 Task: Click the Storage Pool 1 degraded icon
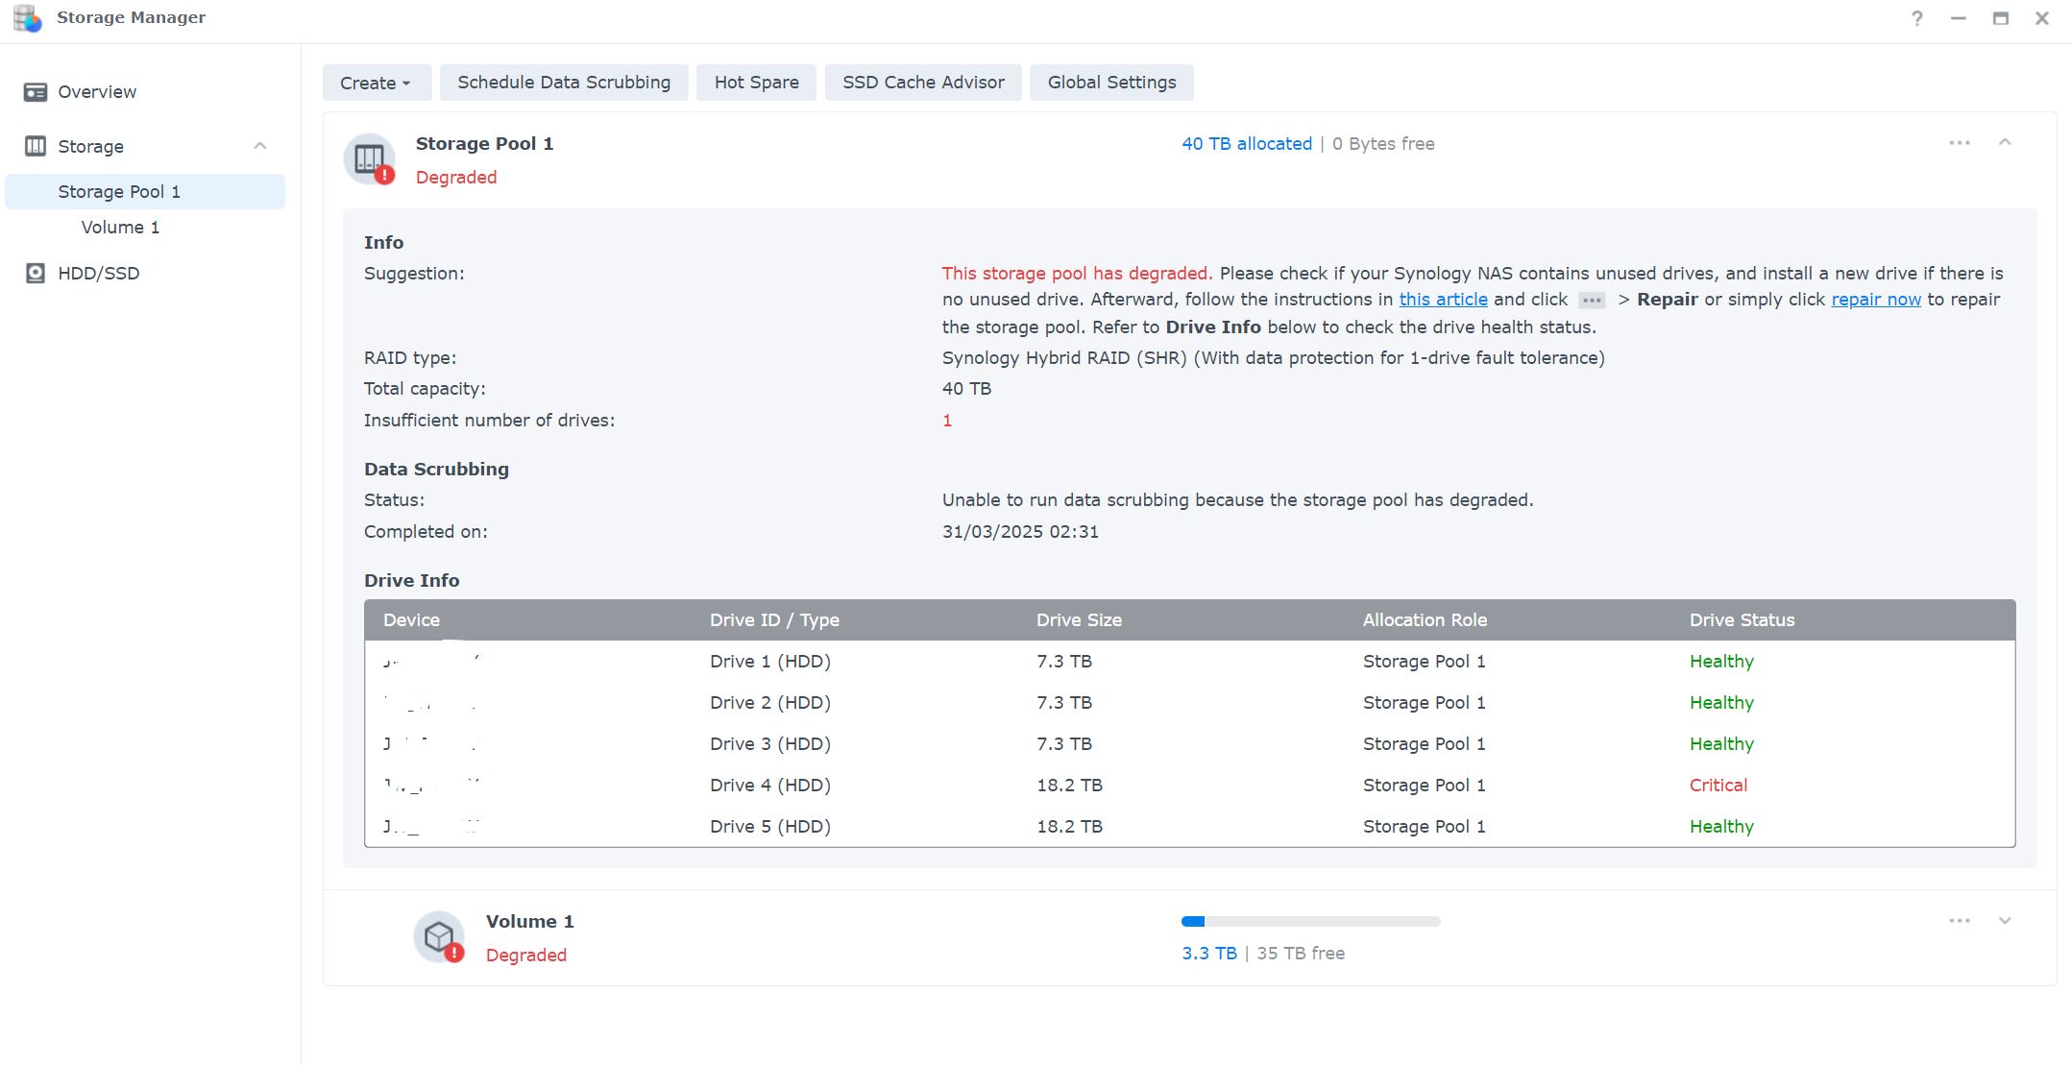click(370, 159)
